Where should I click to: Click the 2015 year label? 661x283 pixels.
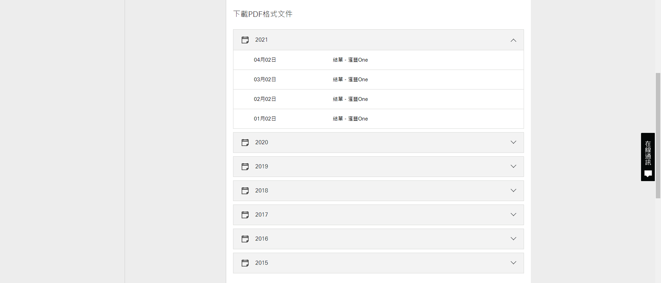[261, 263]
